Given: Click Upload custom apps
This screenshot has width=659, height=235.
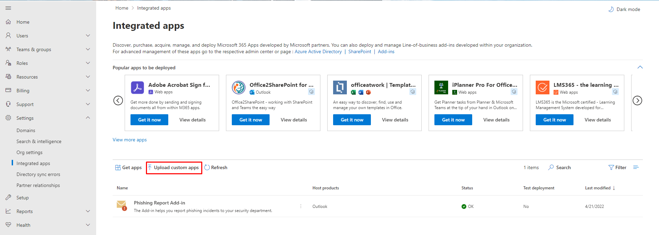Looking at the screenshot, I should point(174,167).
